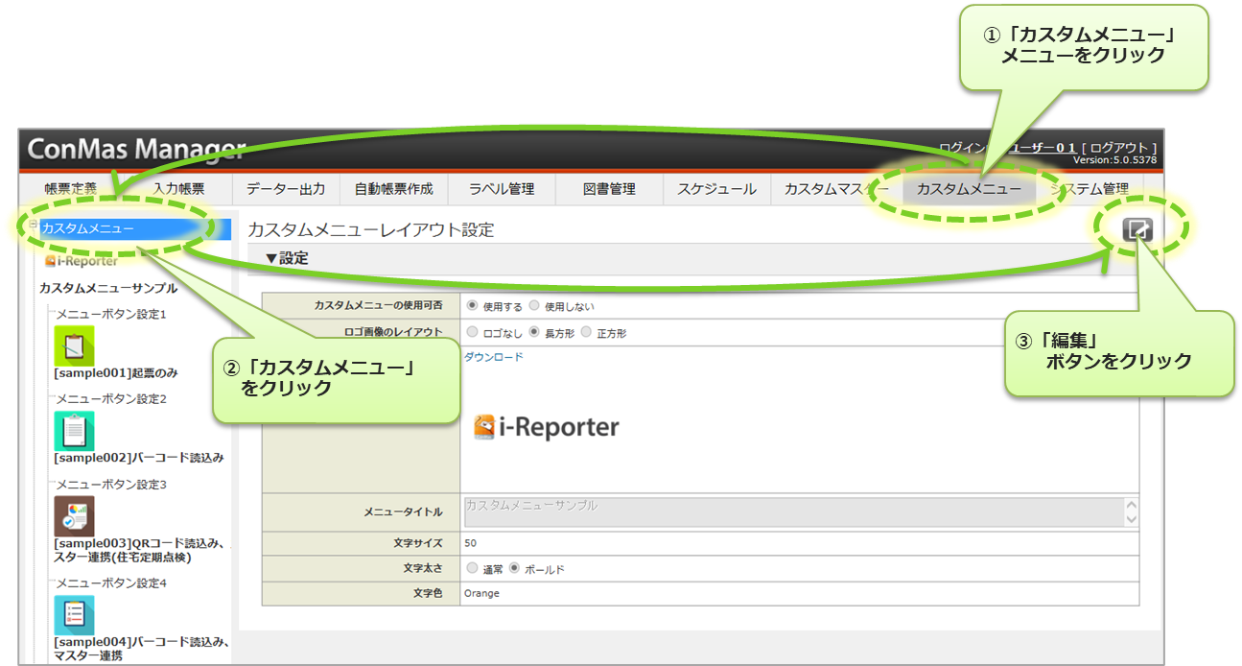
Task: Click the ダウンロード link
Action: click(494, 357)
